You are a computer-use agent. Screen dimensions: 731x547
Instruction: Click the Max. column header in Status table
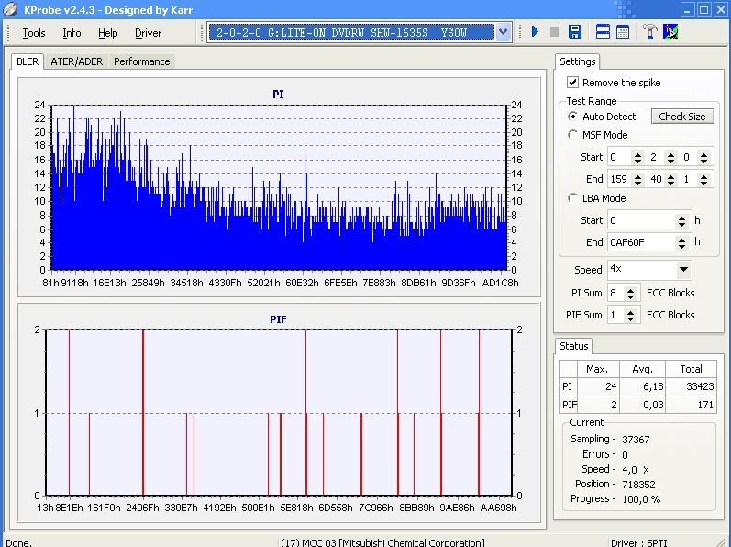coord(597,369)
